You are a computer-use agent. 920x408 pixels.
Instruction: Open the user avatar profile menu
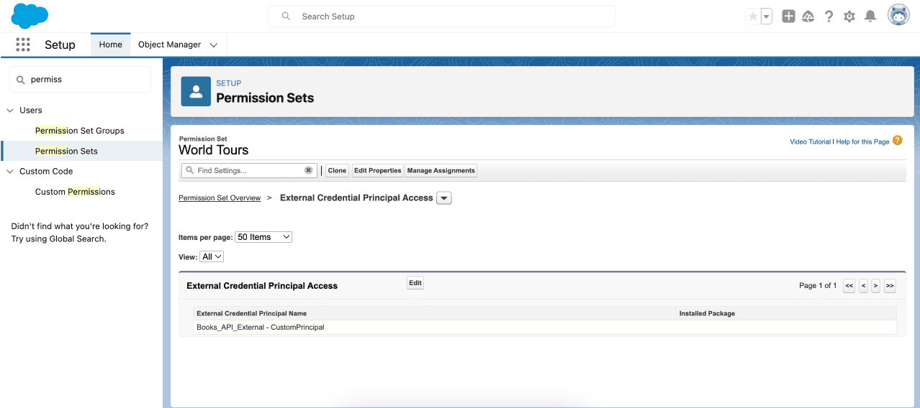click(898, 15)
